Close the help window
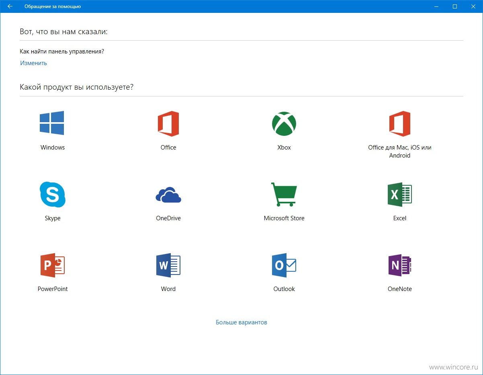The width and height of the screenshot is (483, 375). click(x=473, y=6)
